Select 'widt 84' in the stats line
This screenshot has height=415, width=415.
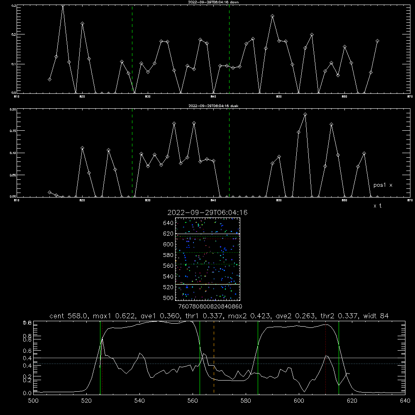376,316
